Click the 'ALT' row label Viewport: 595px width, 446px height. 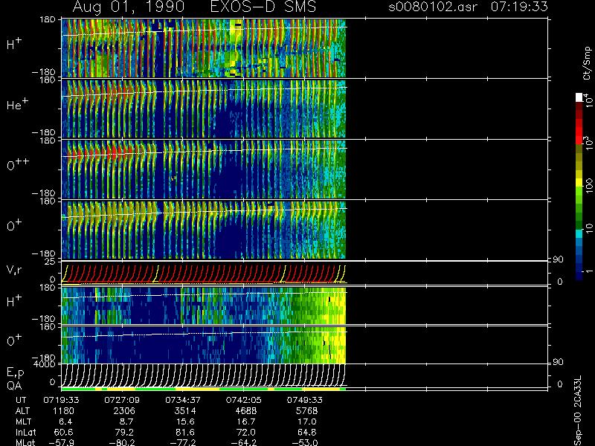(x=22, y=411)
